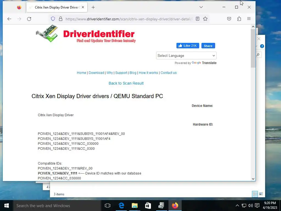Click the taskbar search box
The width and height of the screenshot is (281, 211).
(x=57, y=206)
